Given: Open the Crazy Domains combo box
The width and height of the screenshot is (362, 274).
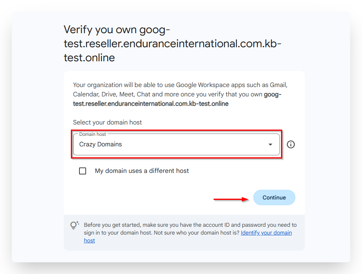Looking at the screenshot, I should pyautogui.click(x=176, y=144).
